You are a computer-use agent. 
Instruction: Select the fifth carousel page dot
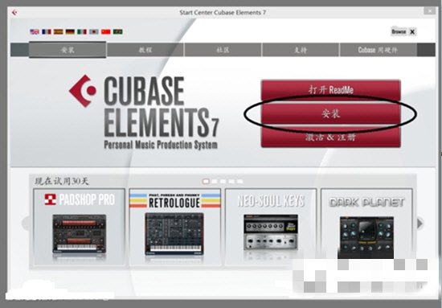click(240, 182)
